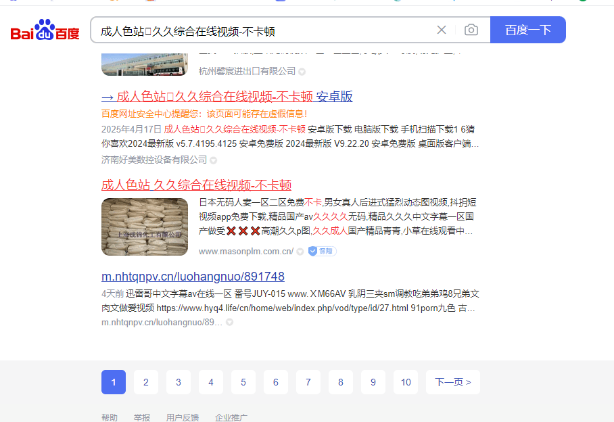Open the small arrow icon beside www.masonplm.com.cn
614x422 pixels.
tap(300, 252)
